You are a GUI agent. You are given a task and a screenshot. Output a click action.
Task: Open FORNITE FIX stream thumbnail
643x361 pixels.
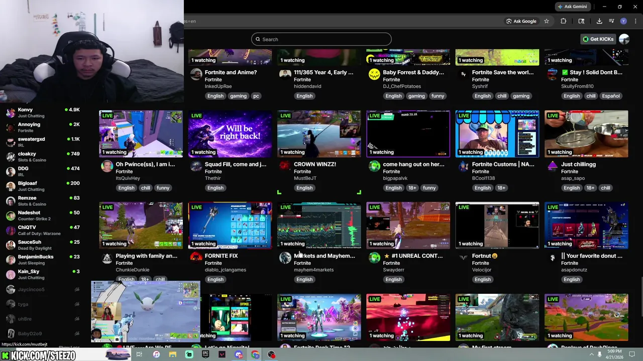[230, 226]
